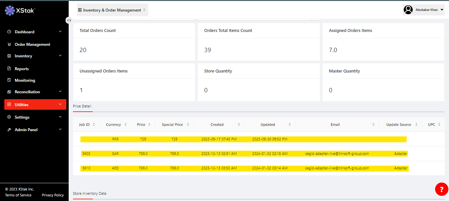The image size is (449, 201).
Task: Click the Settings gear icon
Action: 9,117
